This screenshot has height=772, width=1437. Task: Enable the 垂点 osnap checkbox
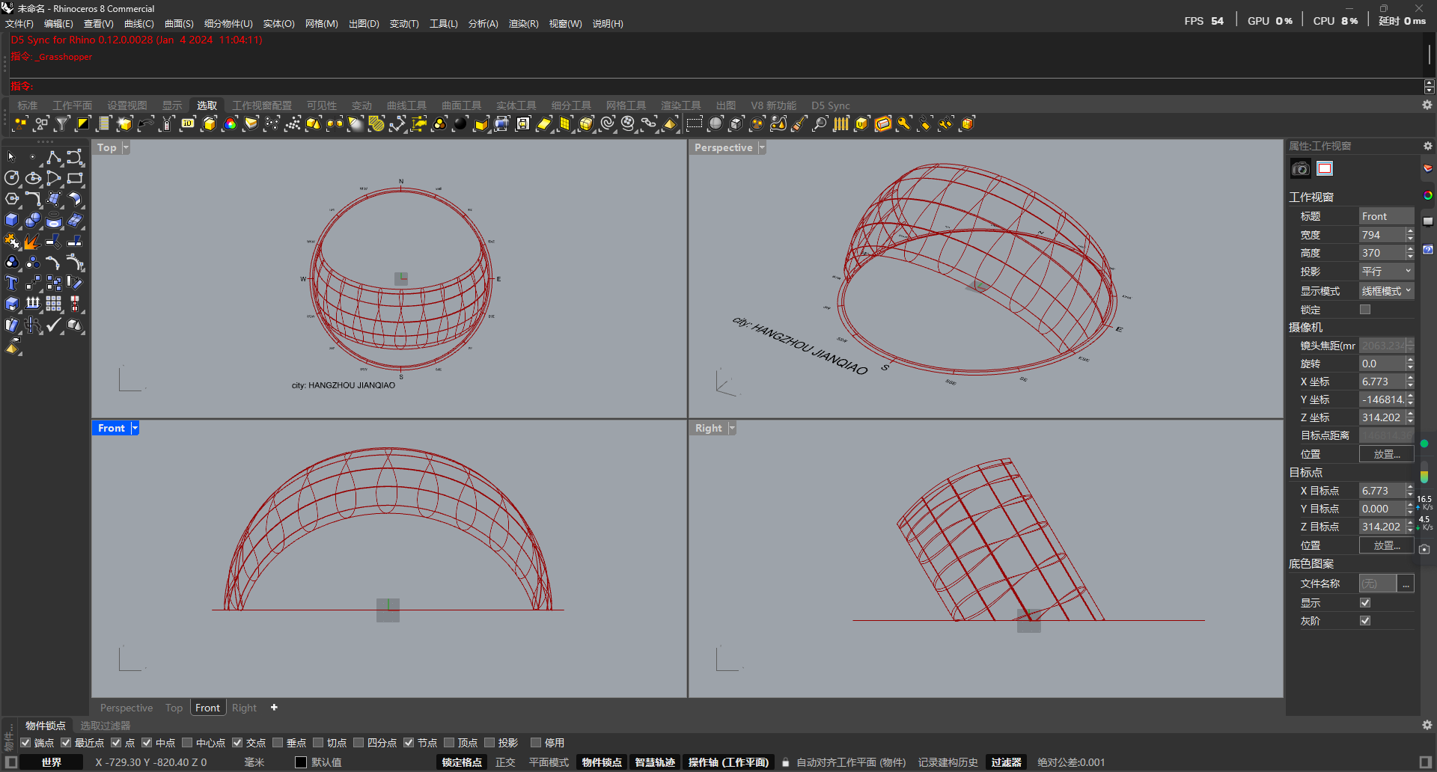click(x=278, y=743)
